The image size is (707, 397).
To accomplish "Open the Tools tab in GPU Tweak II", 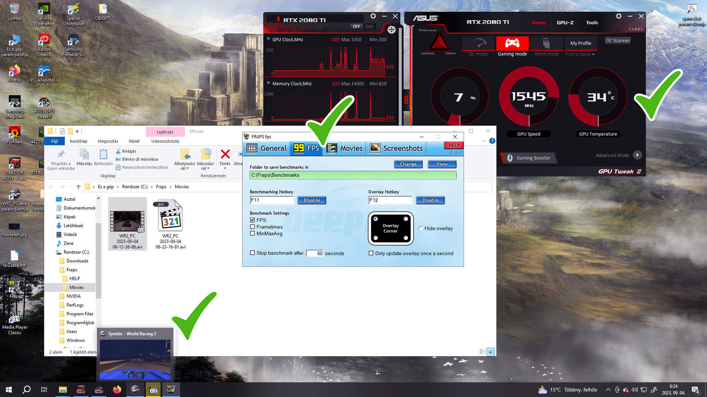I will click(x=592, y=22).
